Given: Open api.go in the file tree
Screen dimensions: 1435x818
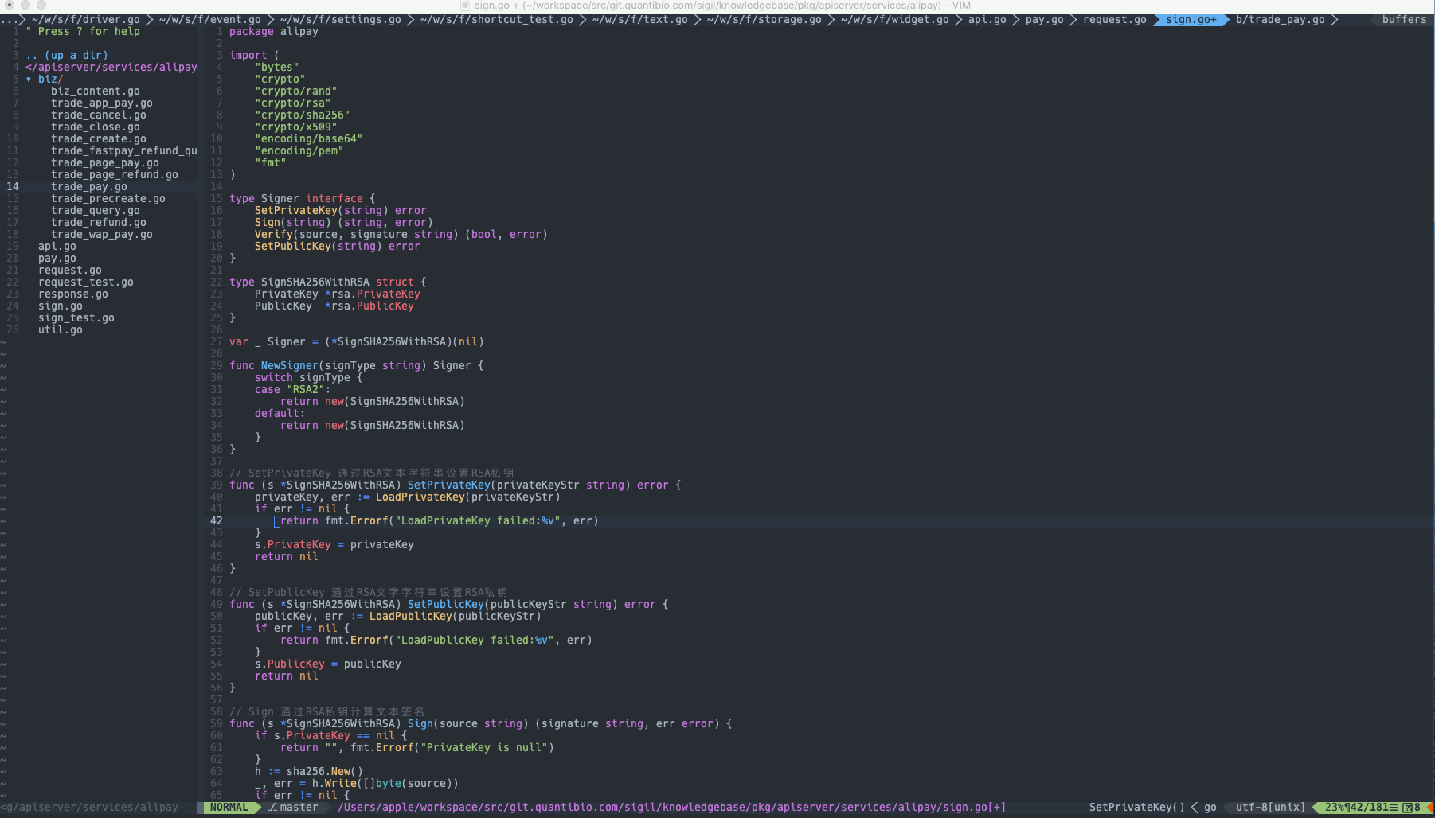Looking at the screenshot, I should [57, 246].
